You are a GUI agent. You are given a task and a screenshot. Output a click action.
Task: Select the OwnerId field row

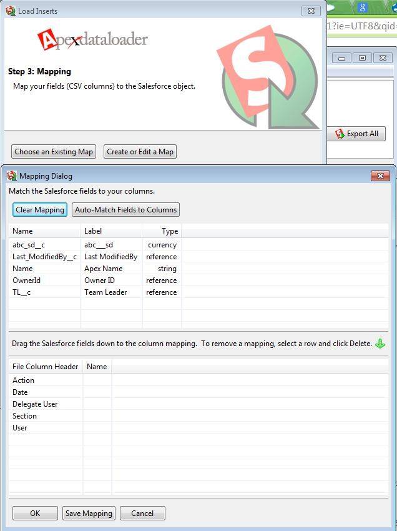point(198,280)
